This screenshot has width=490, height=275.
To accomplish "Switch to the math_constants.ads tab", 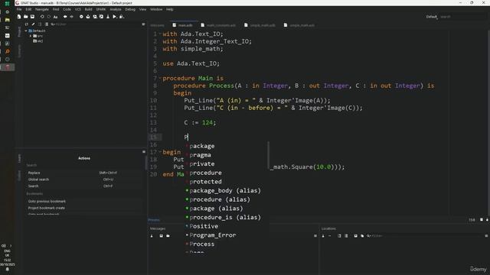I will 218,25.
